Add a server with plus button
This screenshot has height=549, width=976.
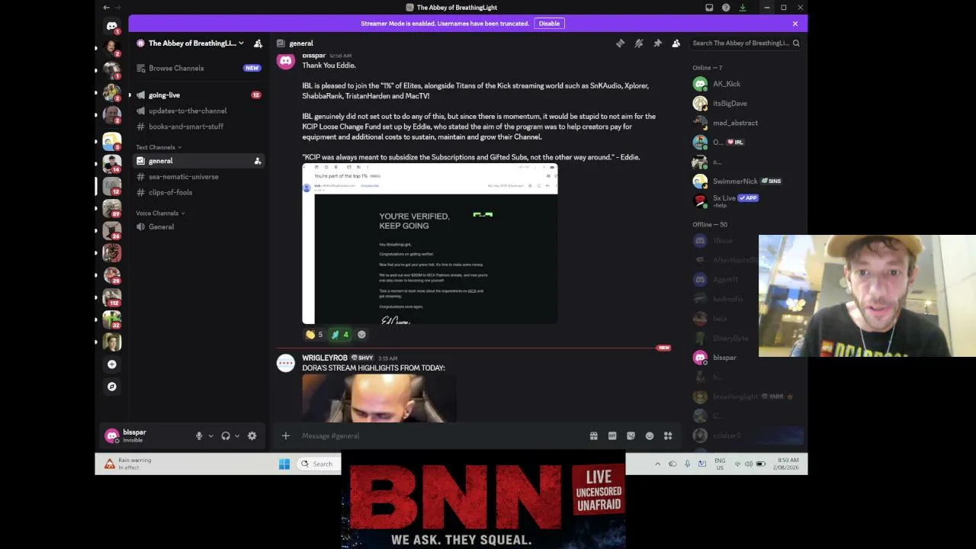(x=112, y=364)
